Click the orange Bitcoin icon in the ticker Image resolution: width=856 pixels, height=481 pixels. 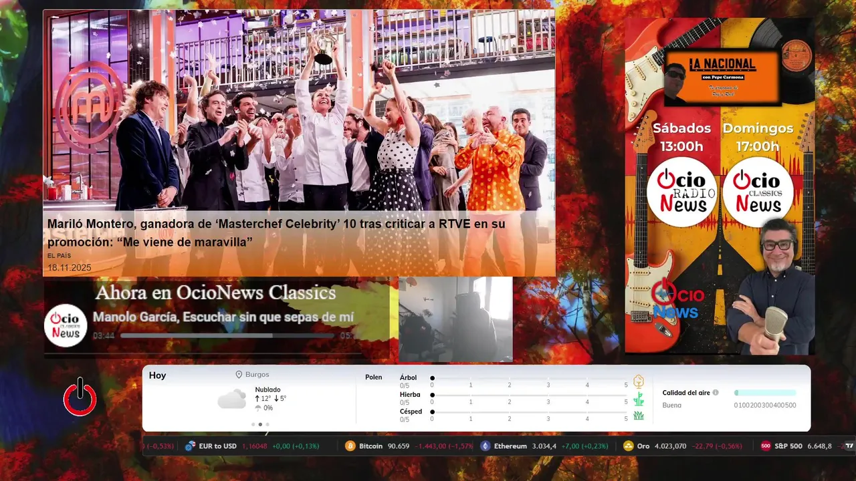(350, 446)
